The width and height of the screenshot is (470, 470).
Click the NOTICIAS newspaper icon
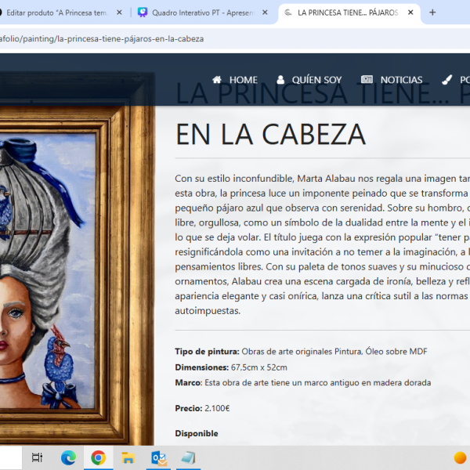tap(367, 79)
